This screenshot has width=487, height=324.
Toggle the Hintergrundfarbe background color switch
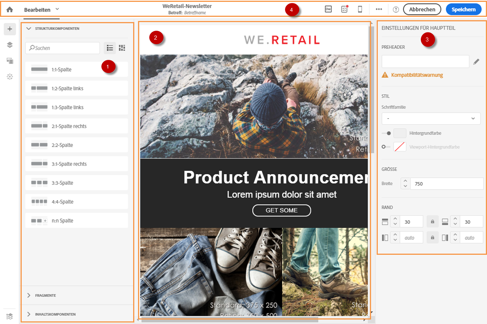(x=386, y=133)
